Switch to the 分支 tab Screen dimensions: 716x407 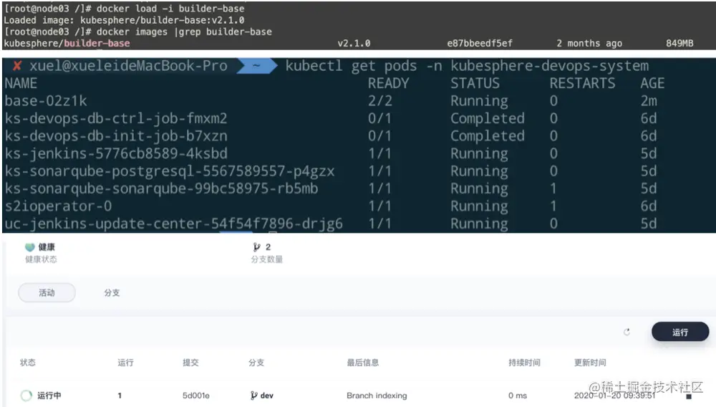(112, 293)
